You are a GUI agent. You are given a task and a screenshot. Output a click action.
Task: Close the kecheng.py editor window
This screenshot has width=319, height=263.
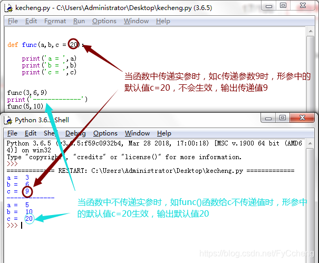[303, 6]
